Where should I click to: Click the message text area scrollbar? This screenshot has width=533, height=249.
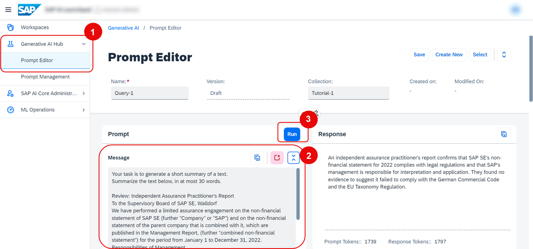(298, 194)
